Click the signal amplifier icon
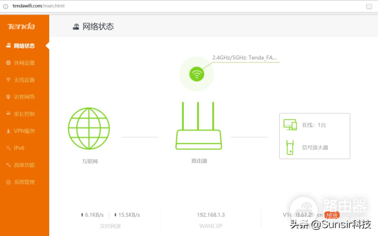This screenshot has height=236, width=378. [290, 147]
